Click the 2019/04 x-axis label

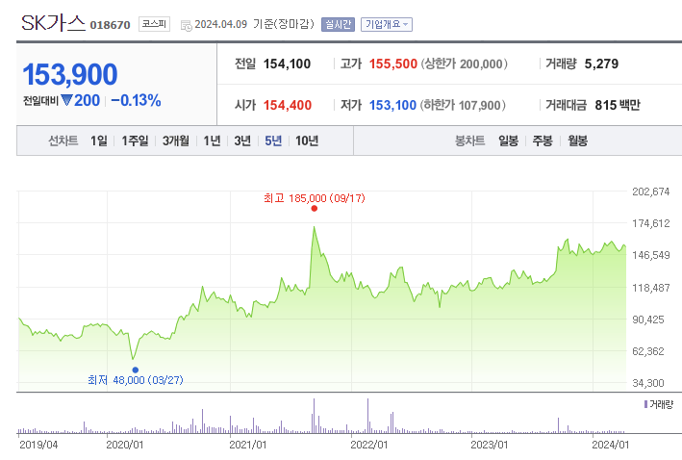point(38,445)
